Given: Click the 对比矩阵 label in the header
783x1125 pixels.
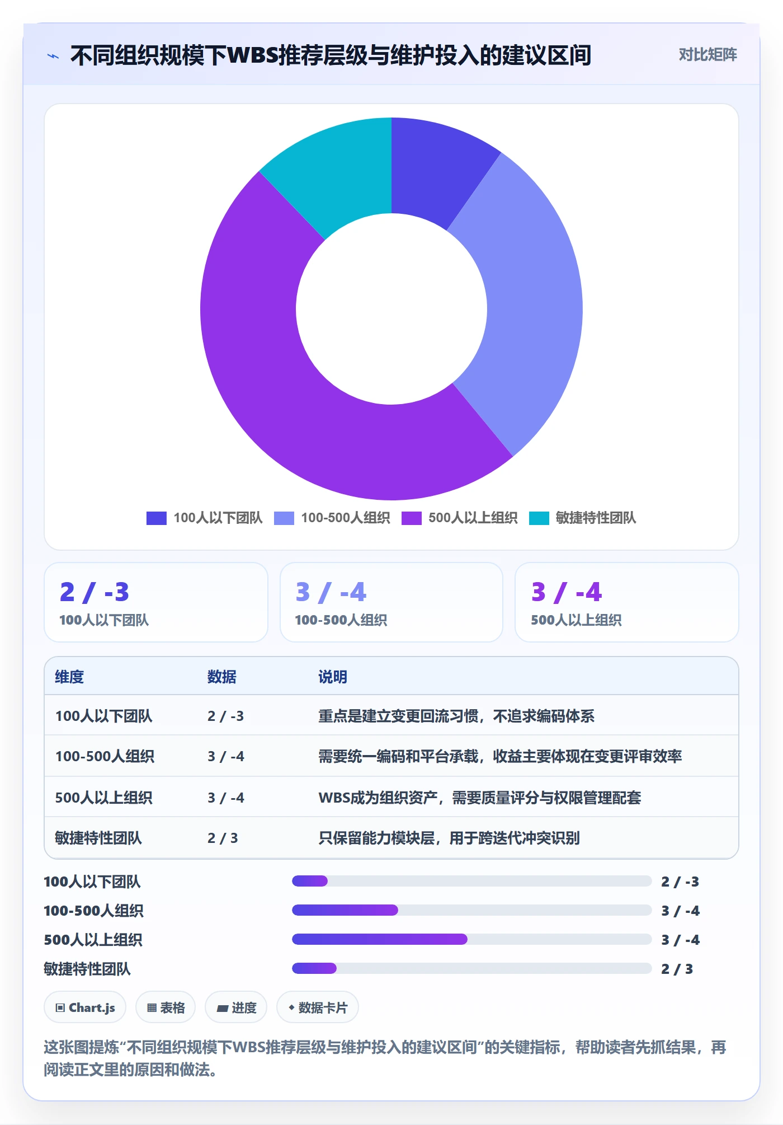Looking at the screenshot, I should click(707, 55).
